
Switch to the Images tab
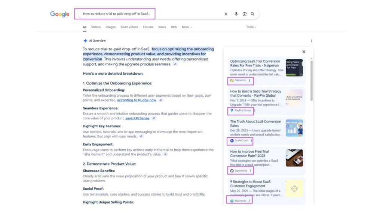[111, 27]
